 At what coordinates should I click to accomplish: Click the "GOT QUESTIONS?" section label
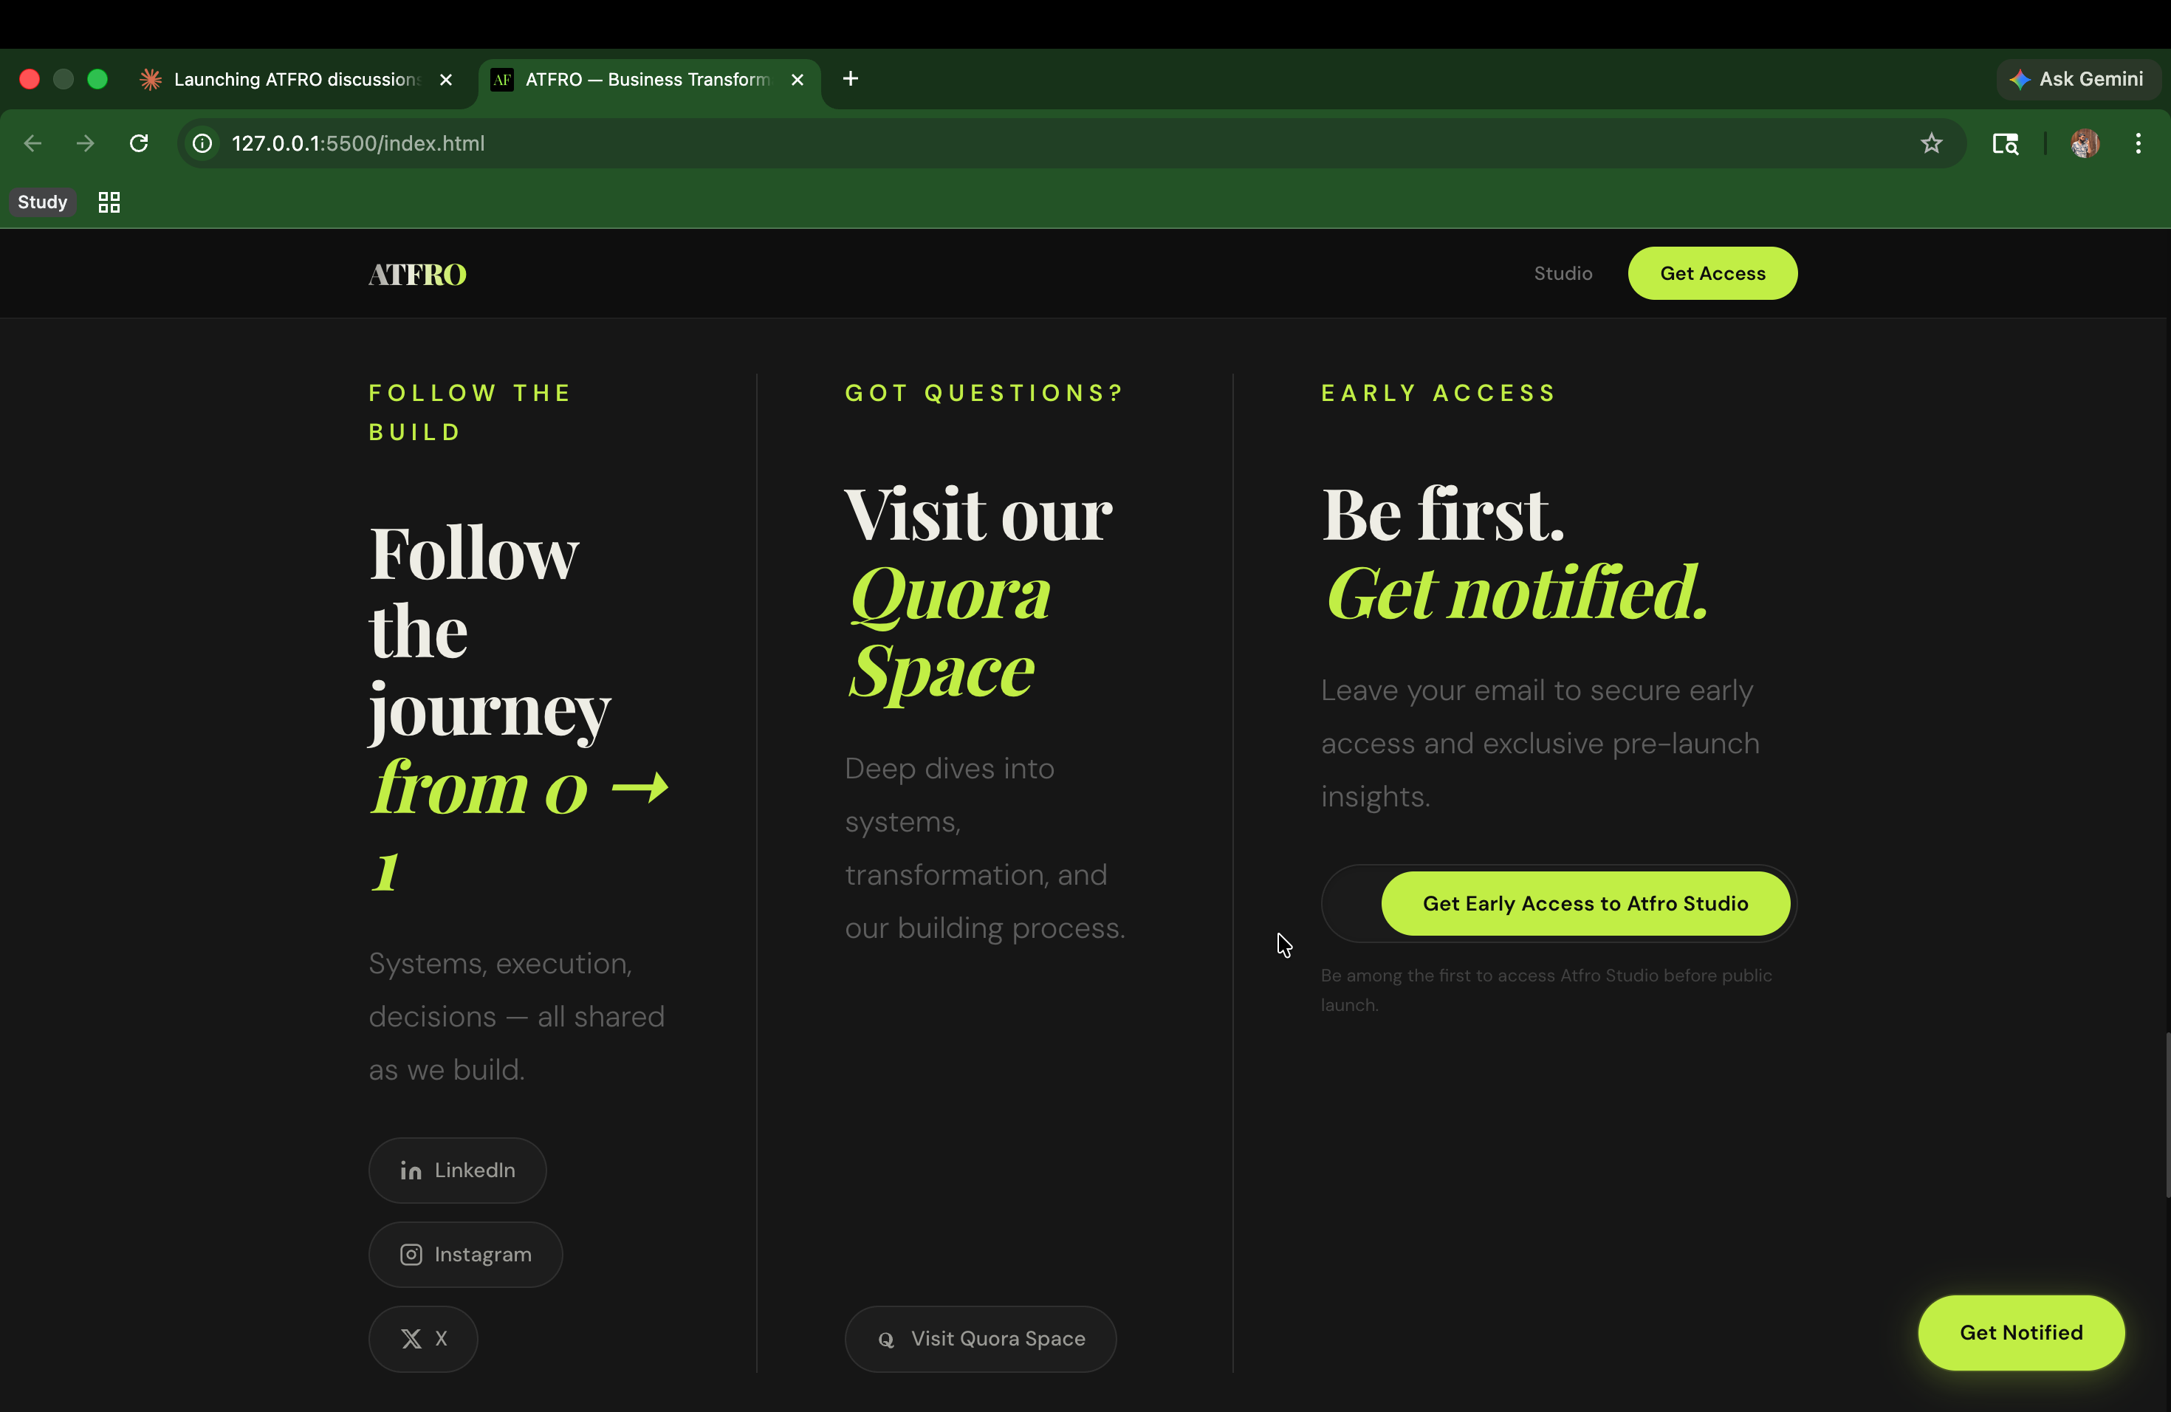pyautogui.click(x=984, y=393)
